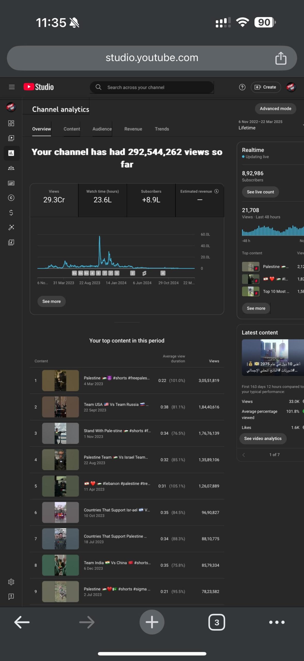Select the Subscribers metric card
Viewport: 304px width, 661px height.
point(151,200)
